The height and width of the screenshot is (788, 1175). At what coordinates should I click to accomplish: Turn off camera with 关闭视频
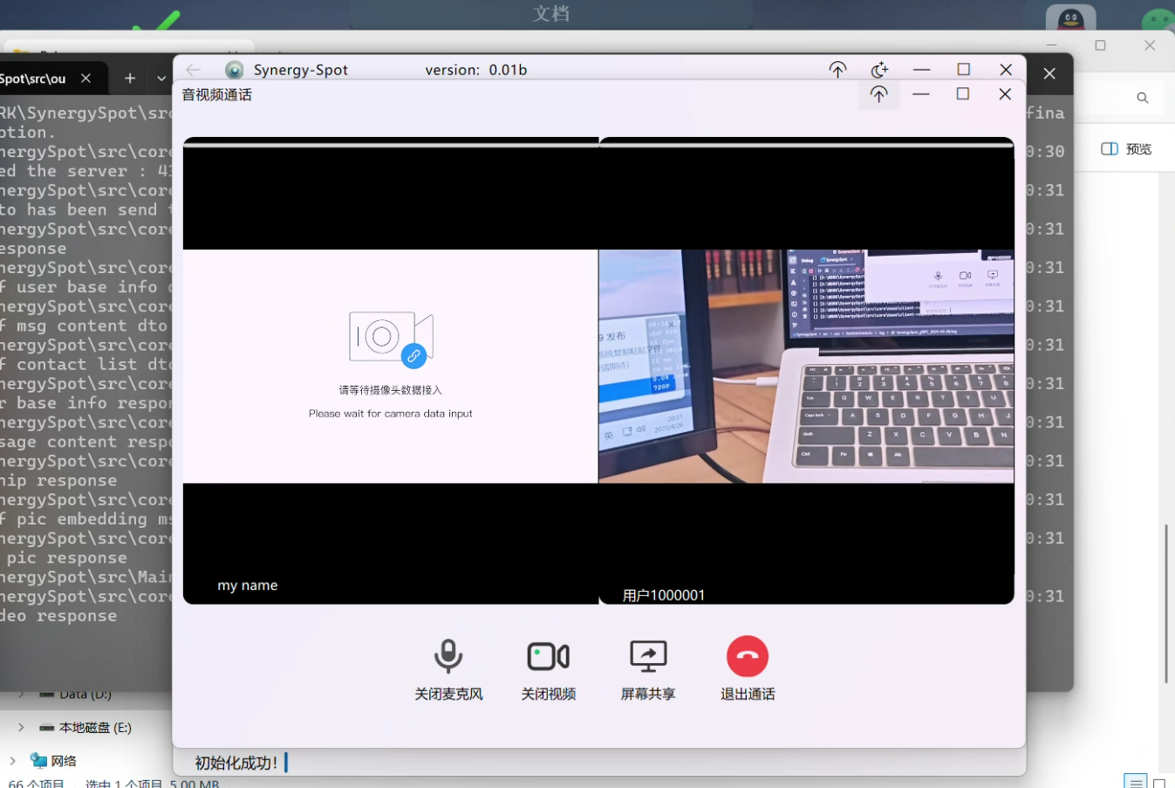548,656
